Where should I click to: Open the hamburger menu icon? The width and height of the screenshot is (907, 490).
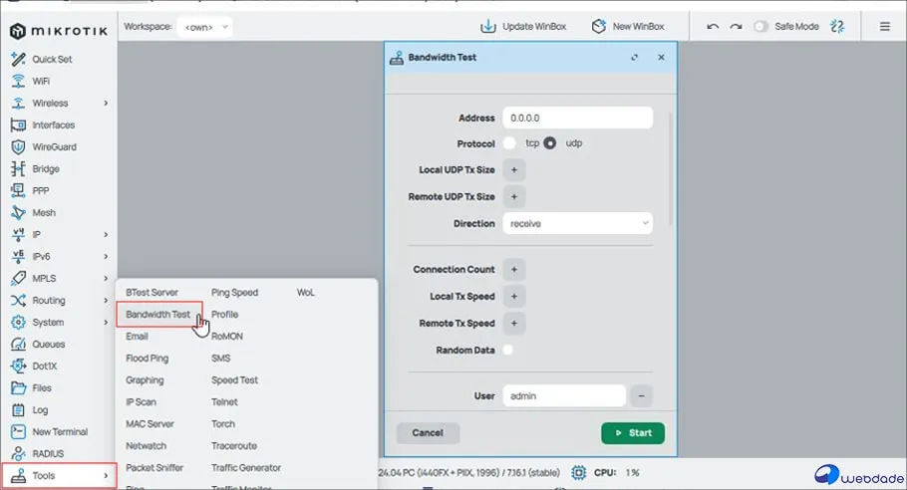click(885, 26)
